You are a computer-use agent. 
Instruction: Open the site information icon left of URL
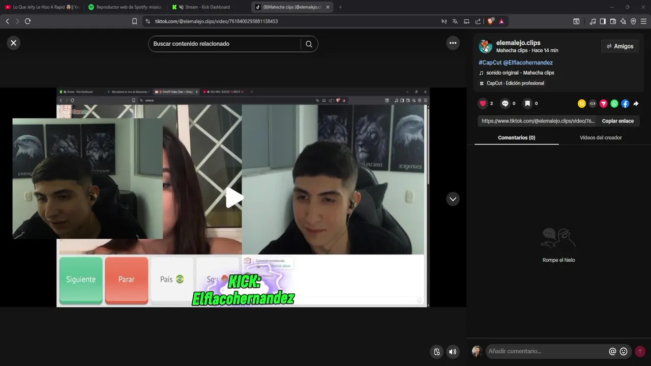point(147,21)
